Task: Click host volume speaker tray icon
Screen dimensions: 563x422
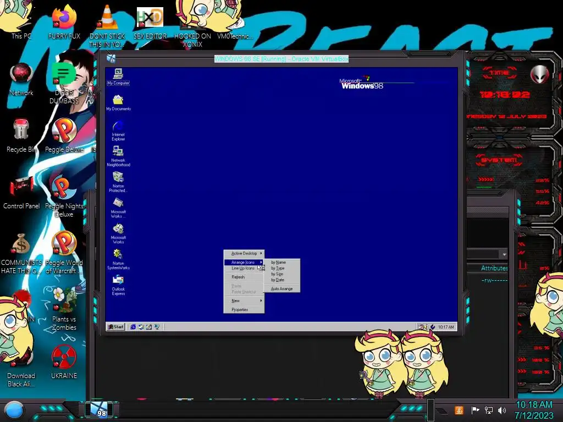Action: pyautogui.click(x=502, y=410)
